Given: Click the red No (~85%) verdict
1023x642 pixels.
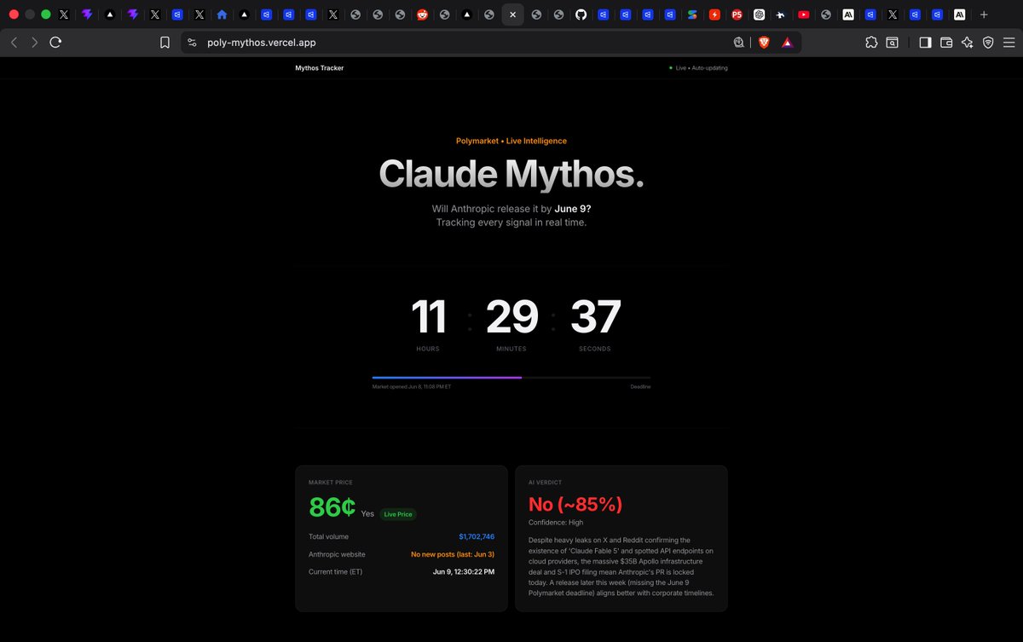Looking at the screenshot, I should pyautogui.click(x=575, y=505).
